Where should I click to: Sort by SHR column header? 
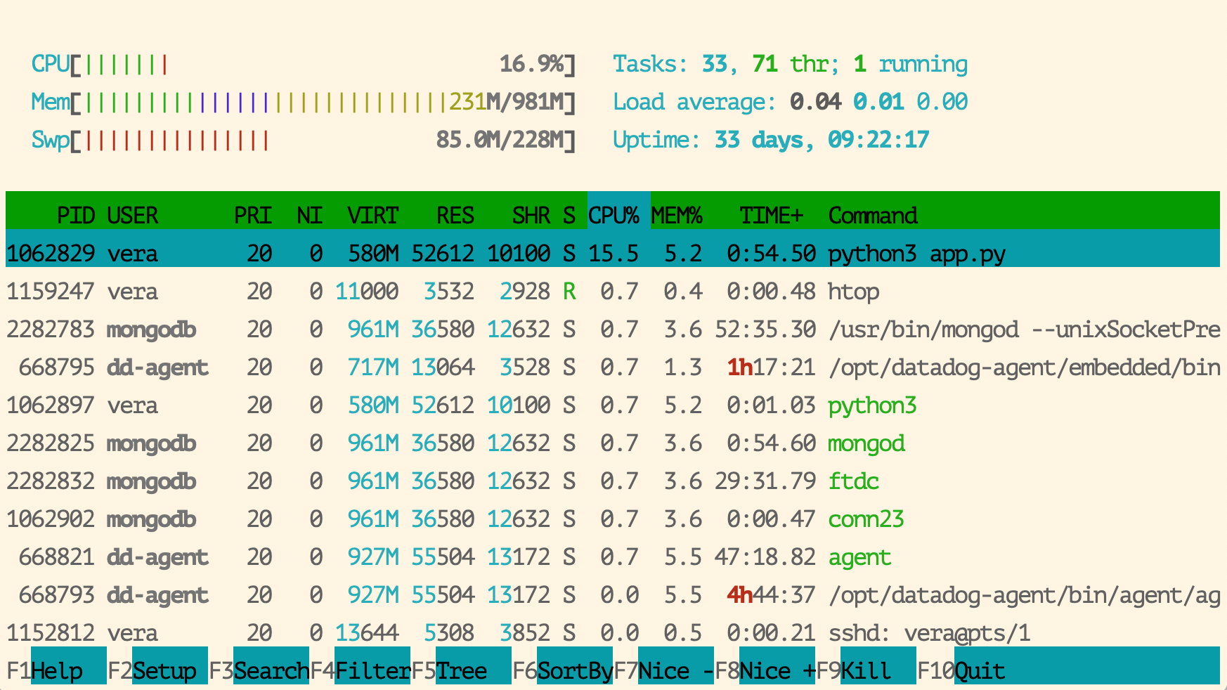531,216
